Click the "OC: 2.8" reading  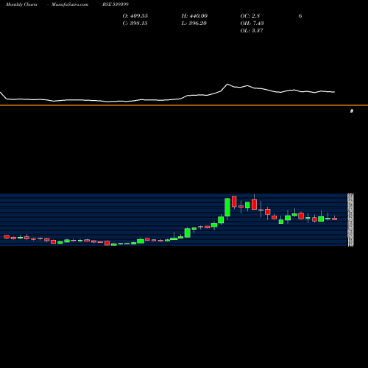coord(250,16)
